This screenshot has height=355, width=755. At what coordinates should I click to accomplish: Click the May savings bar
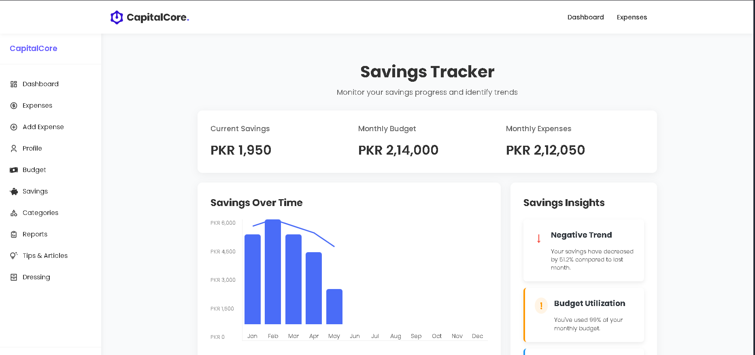click(x=334, y=306)
